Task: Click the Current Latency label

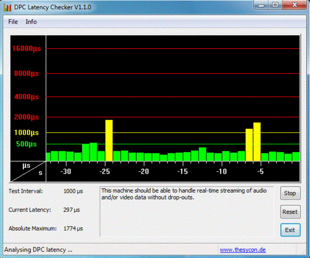Action: pos(30,210)
